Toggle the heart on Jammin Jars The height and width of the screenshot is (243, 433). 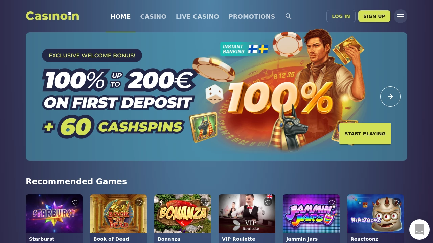[x=332, y=202]
